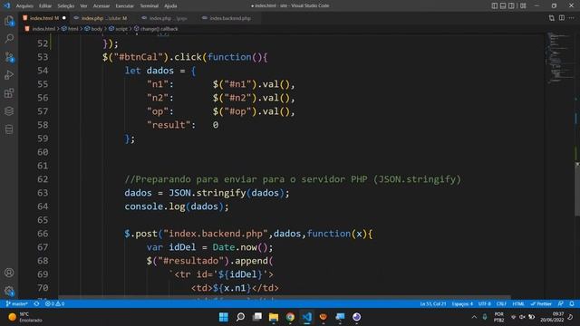Viewport: 580px width, 326px height.
Task: Open the Source Control view
Action: 9,57
